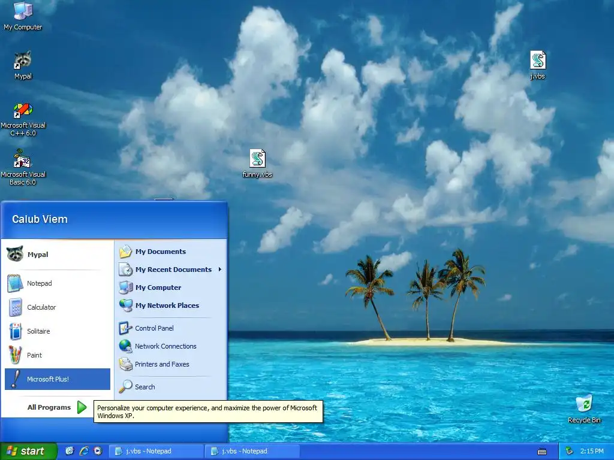This screenshot has width=614, height=460.
Task: Click the 2:15 PM taskbar clock
Action: pos(592,451)
